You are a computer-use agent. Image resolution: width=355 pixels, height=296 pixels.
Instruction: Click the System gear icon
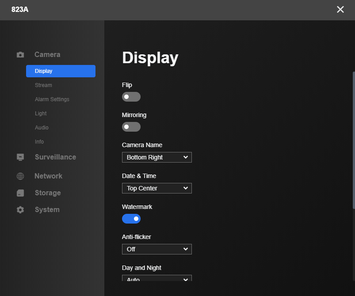coord(20,210)
